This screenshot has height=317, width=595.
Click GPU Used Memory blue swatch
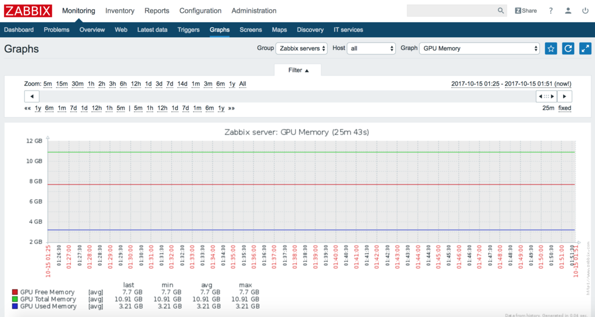pyautogui.click(x=15, y=306)
